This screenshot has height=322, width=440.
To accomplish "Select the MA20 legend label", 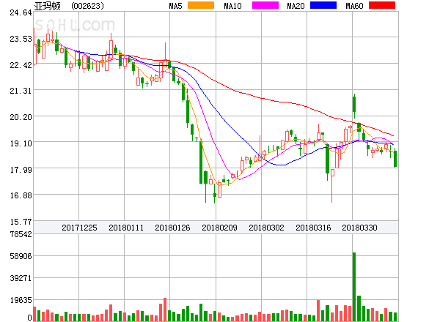I will coord(296,6).
